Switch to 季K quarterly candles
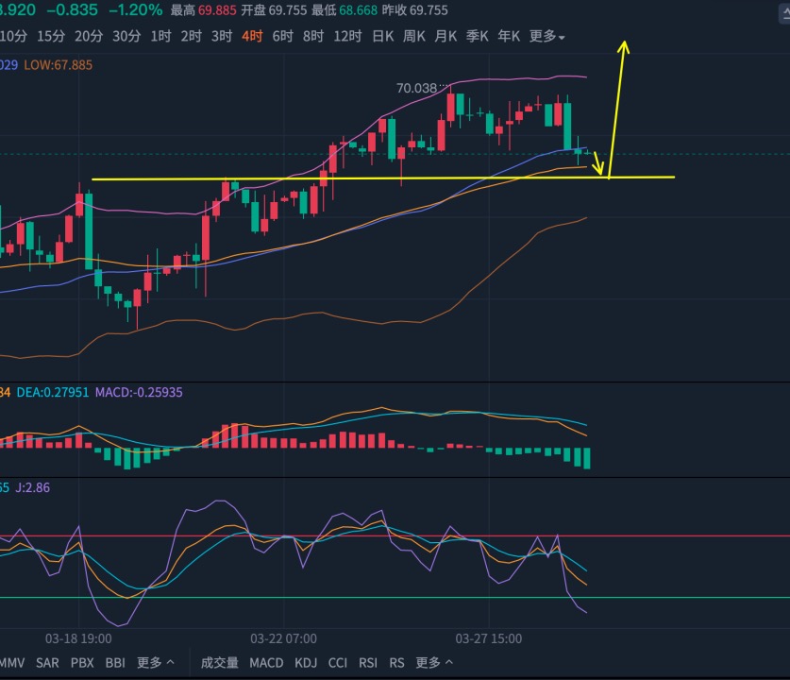The image size is (790, 680). click(478, 36)
